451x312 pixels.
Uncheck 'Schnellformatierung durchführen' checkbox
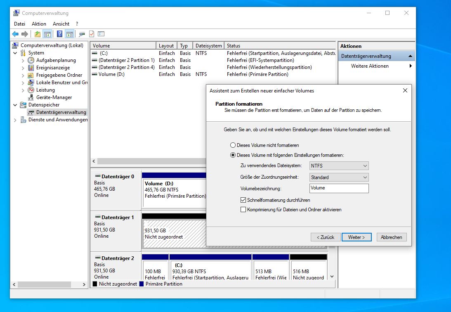243,200
